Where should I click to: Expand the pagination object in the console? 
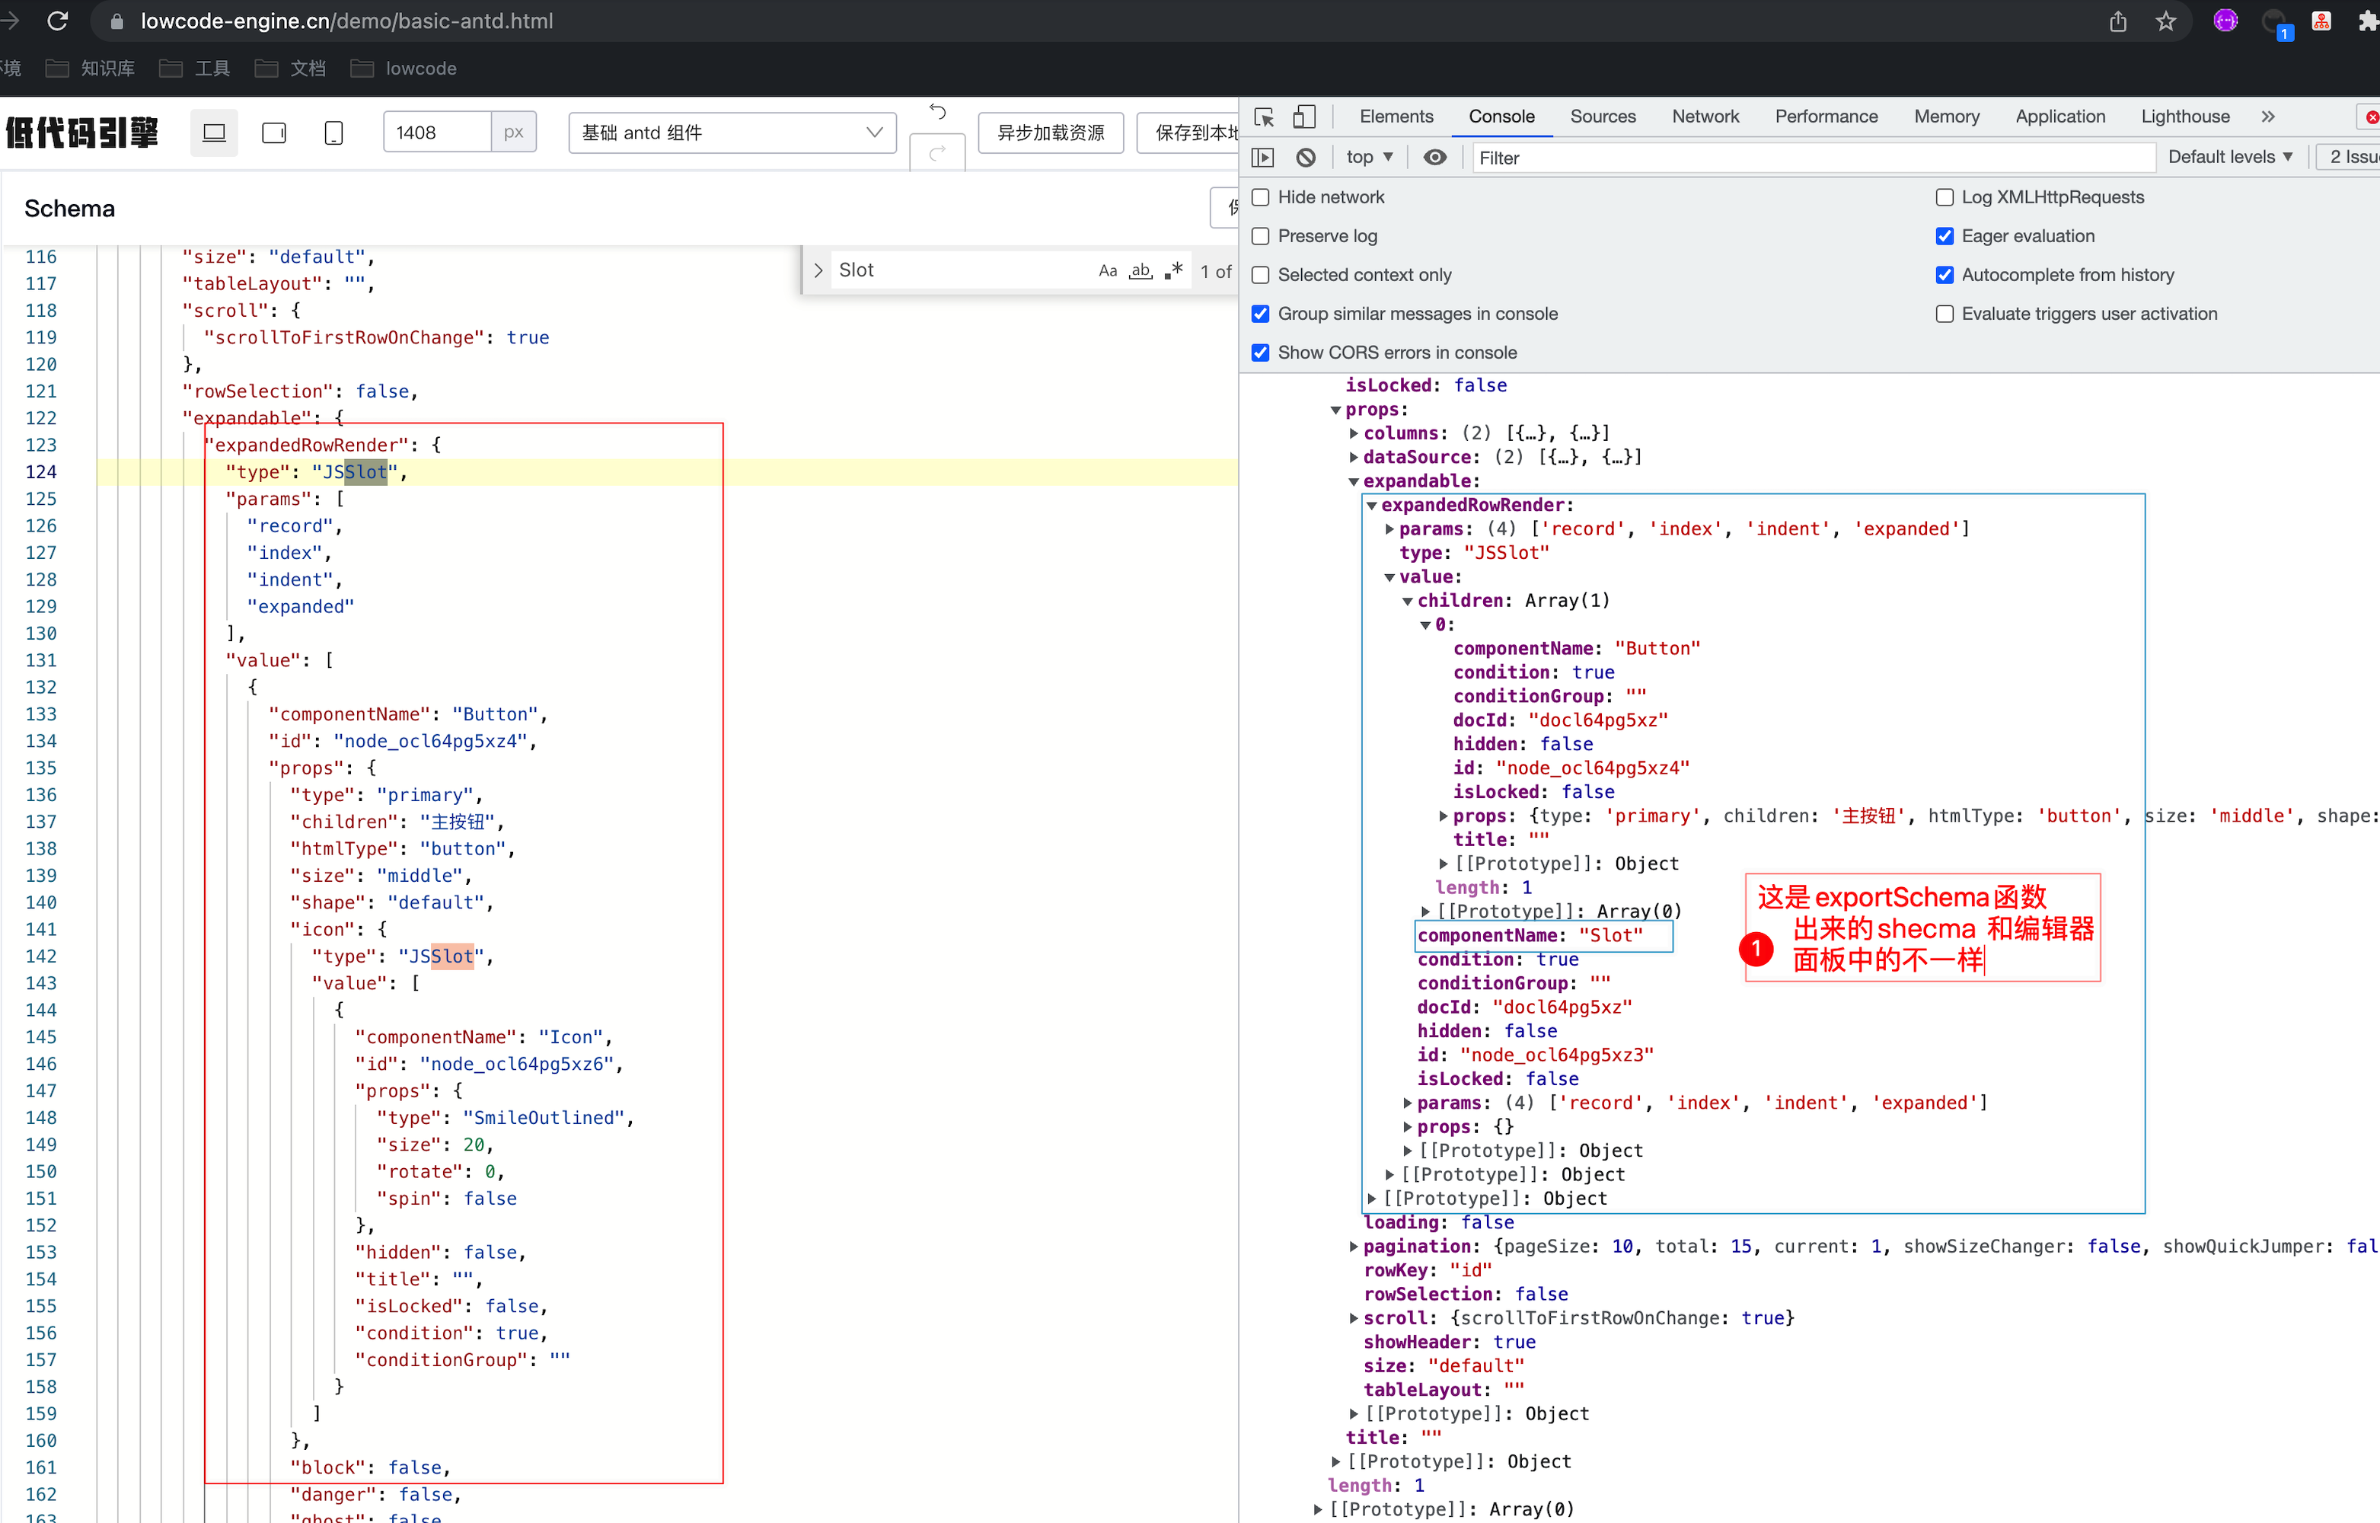[x=1354, y=1246]
